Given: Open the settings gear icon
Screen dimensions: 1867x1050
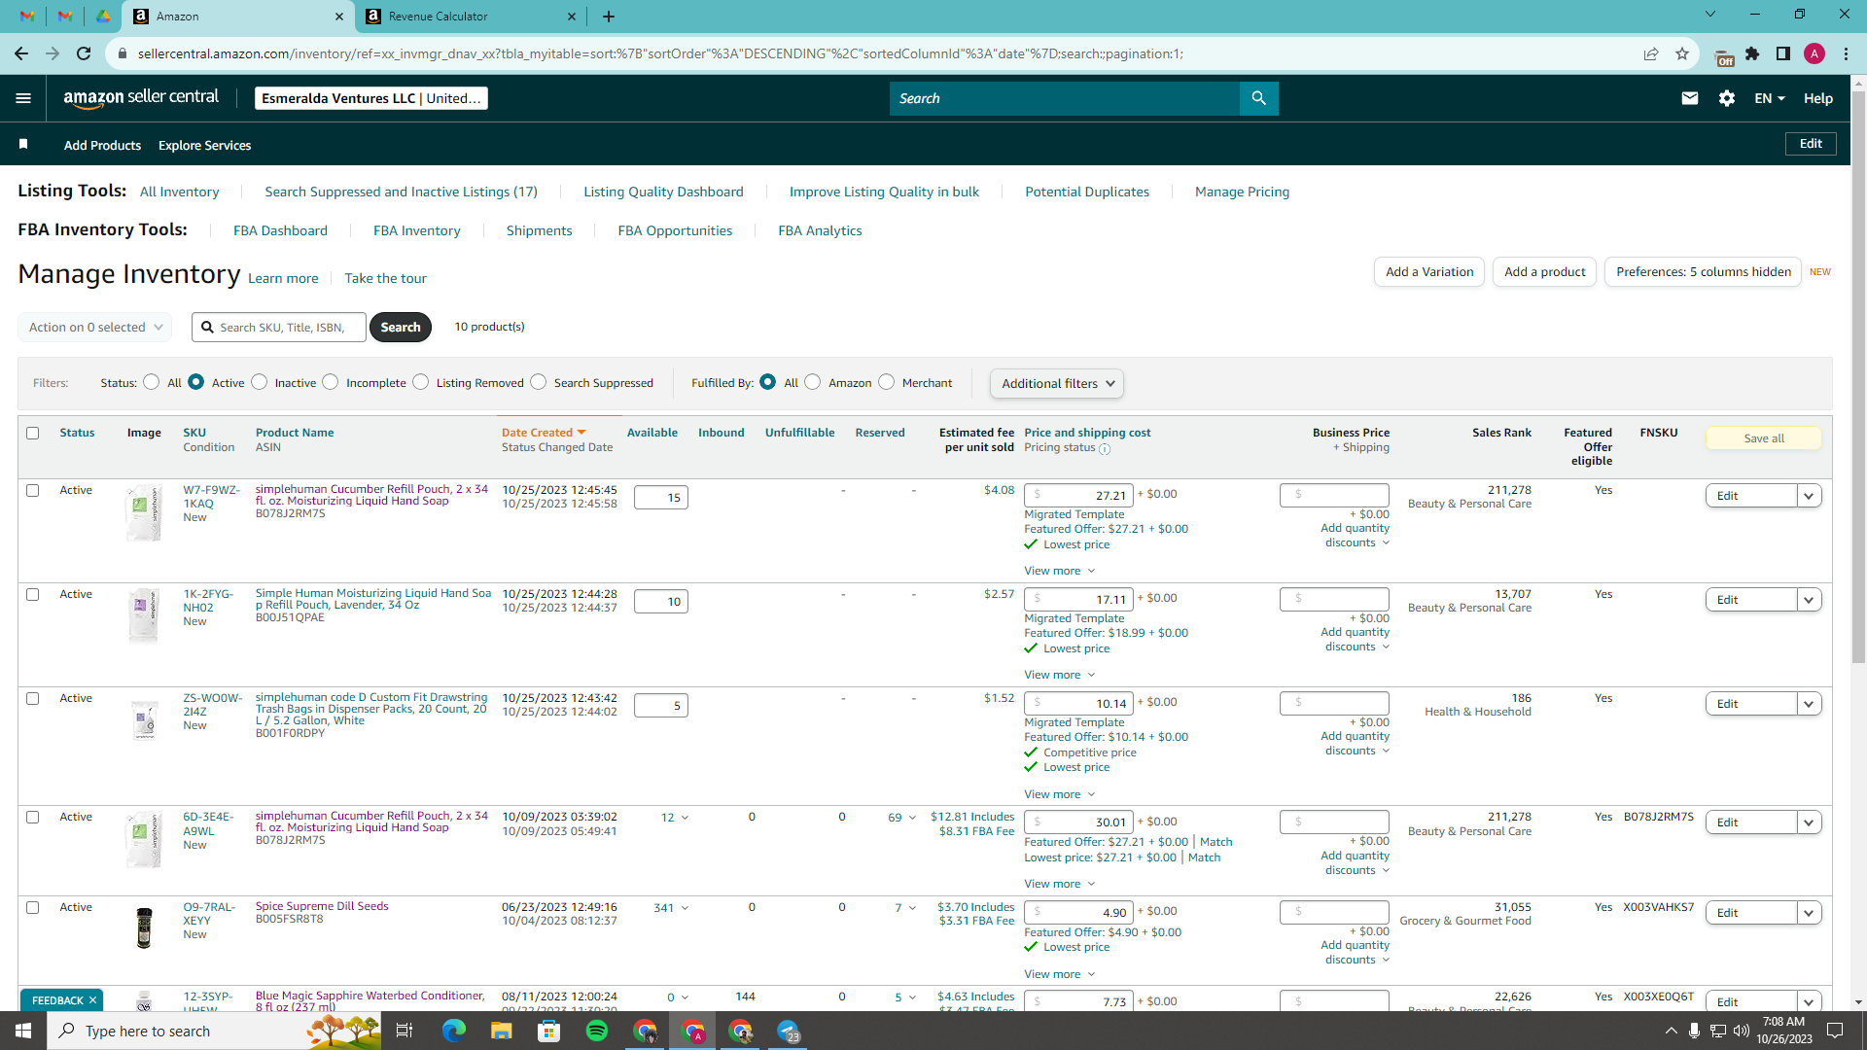Looking at the screenshot, I should click(1727, 98).
